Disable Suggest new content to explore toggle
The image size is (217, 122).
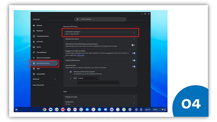pos(133,53)
